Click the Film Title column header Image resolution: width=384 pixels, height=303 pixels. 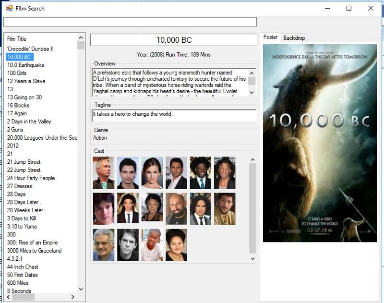point(17,39)
